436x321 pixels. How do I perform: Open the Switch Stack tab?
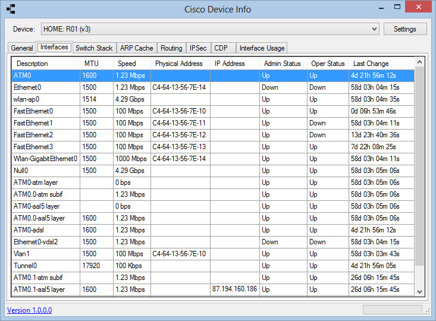point(94,48)
